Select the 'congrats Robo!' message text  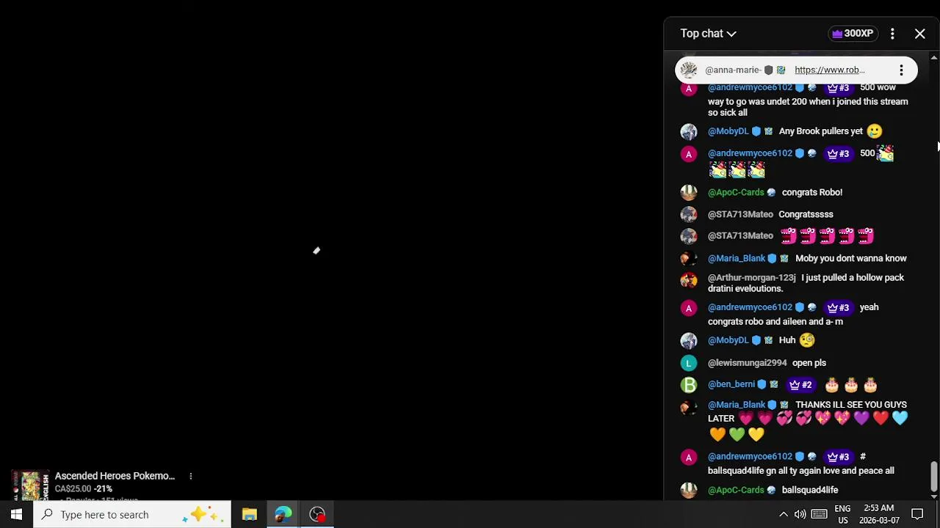[x=812, y=192]
